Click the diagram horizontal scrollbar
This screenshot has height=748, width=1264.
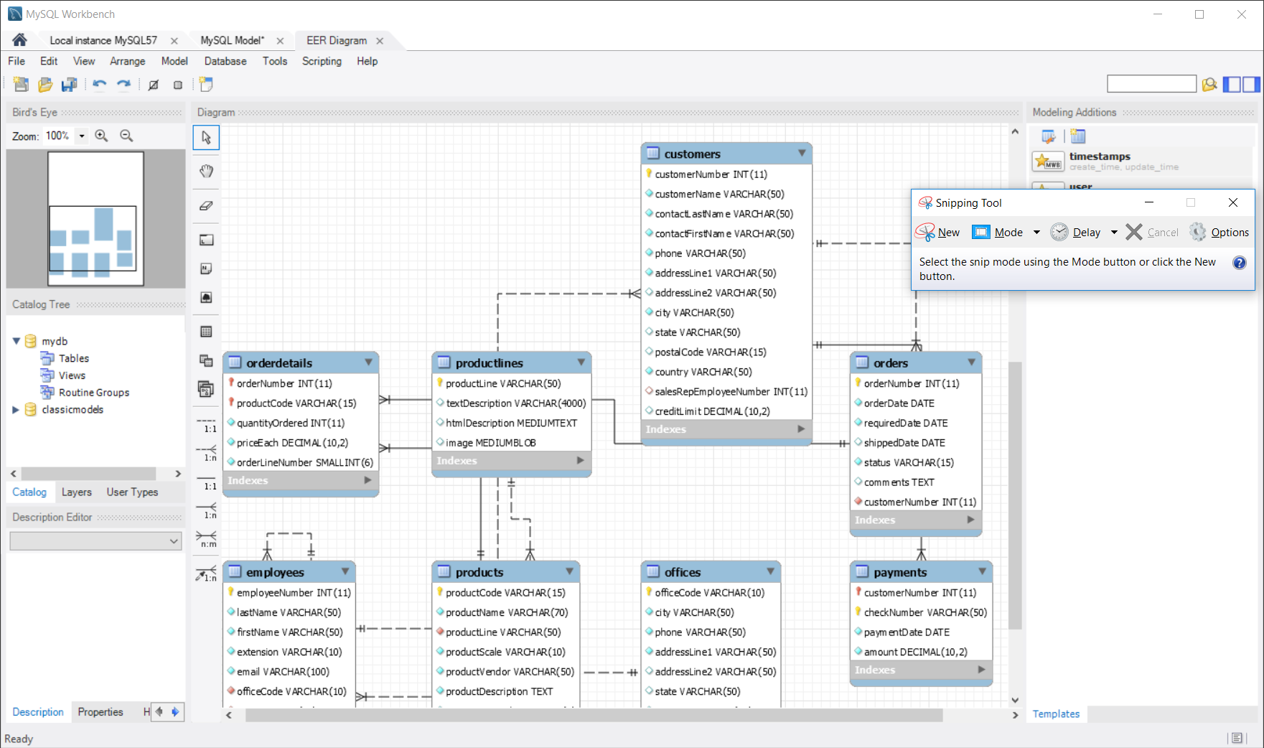(593, 715)
